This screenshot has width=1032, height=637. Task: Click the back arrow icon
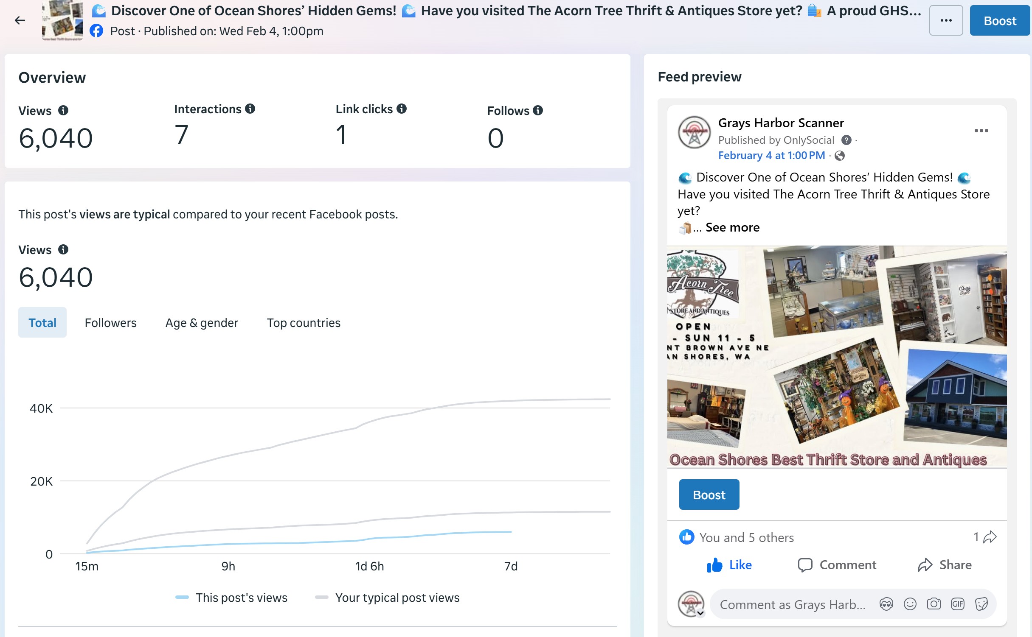tap(20, 20)
